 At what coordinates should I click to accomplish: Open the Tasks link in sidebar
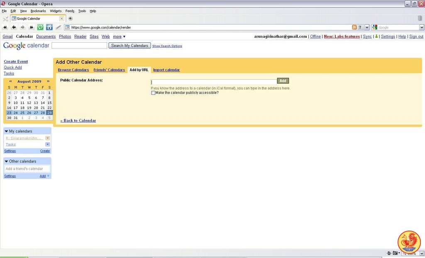pyautogui.click(x=9, y=73)
